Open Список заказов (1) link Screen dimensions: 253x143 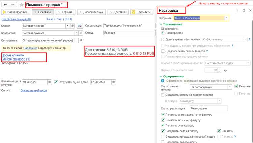16,59
